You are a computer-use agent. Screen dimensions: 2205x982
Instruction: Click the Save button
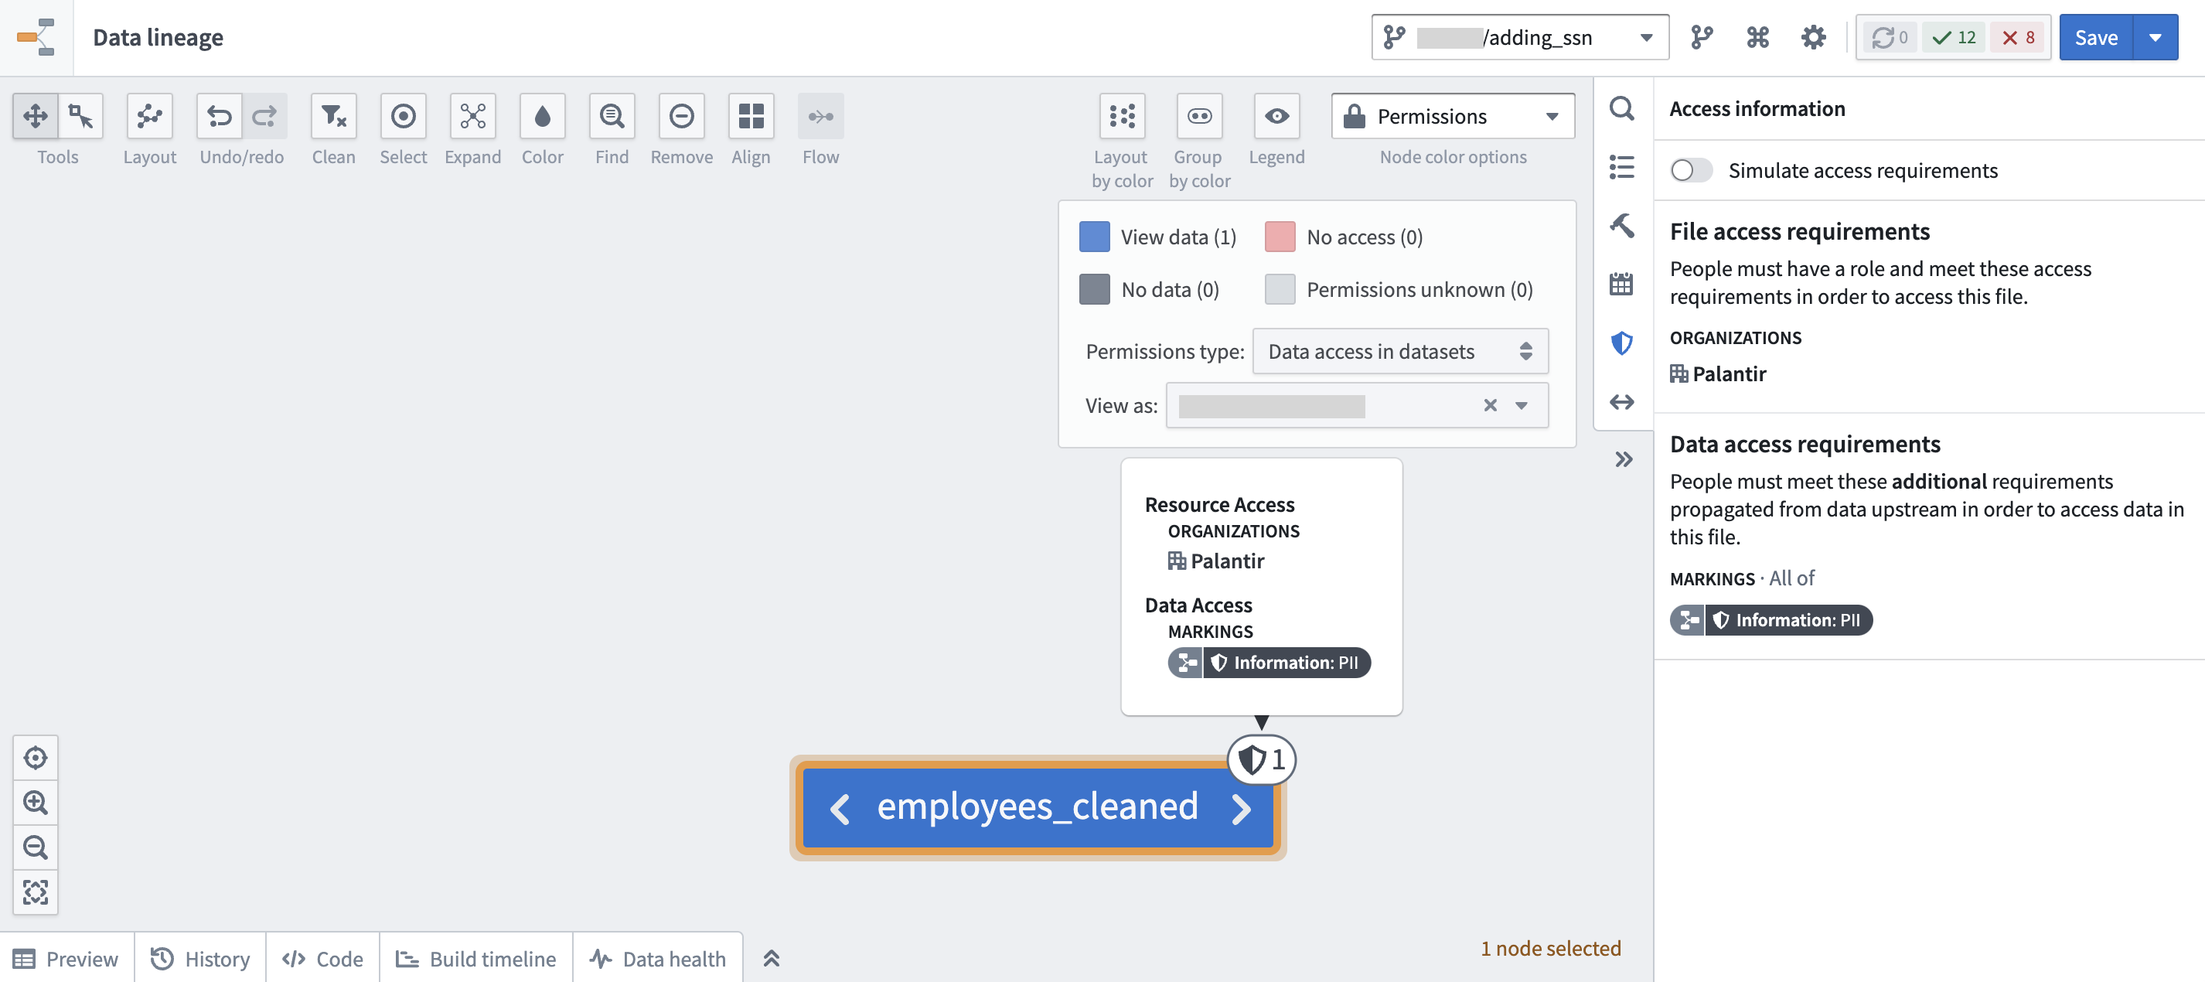[x=2096, y=37]
